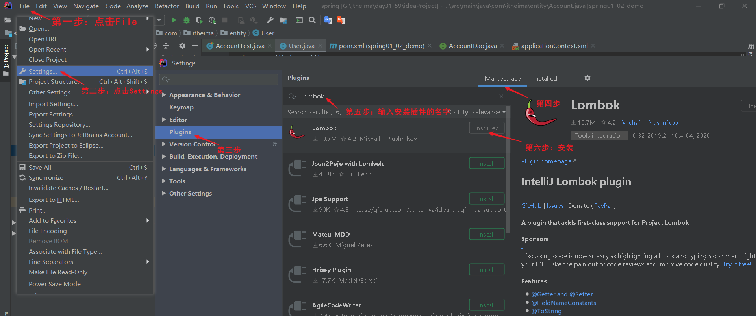Focus the plugin search field
The image size is (756, 316).
(x=397, y=96)
